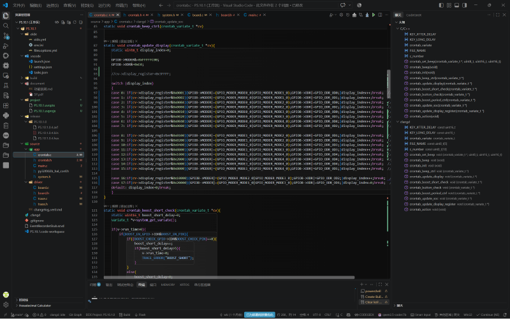Screen dimensions: 510x319
Task: Collapse the C/C++ outline group
Action: [x=397, y=29]
